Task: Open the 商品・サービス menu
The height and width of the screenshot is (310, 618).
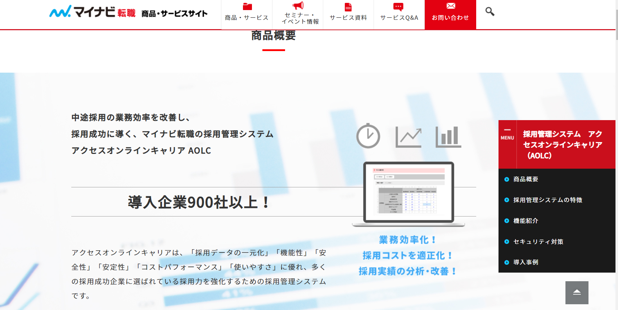Action: 247,15
